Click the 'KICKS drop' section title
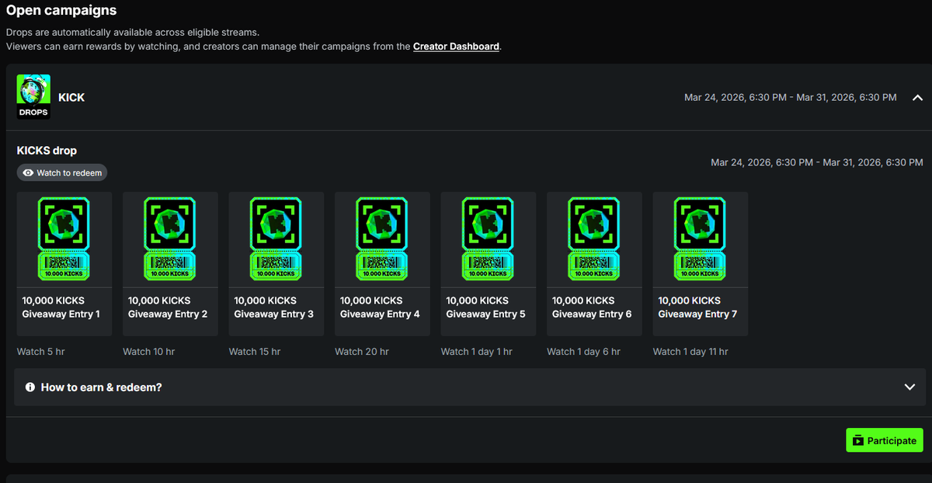 tap(47, 151)
